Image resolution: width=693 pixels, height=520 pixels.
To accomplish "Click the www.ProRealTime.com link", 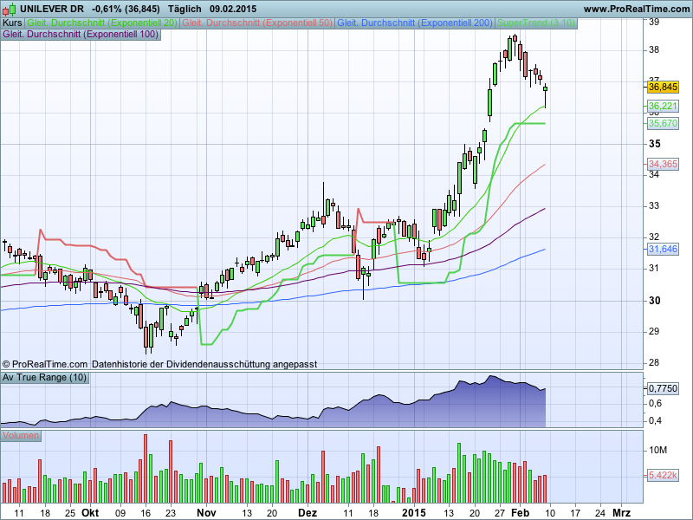I will [637, 9].
